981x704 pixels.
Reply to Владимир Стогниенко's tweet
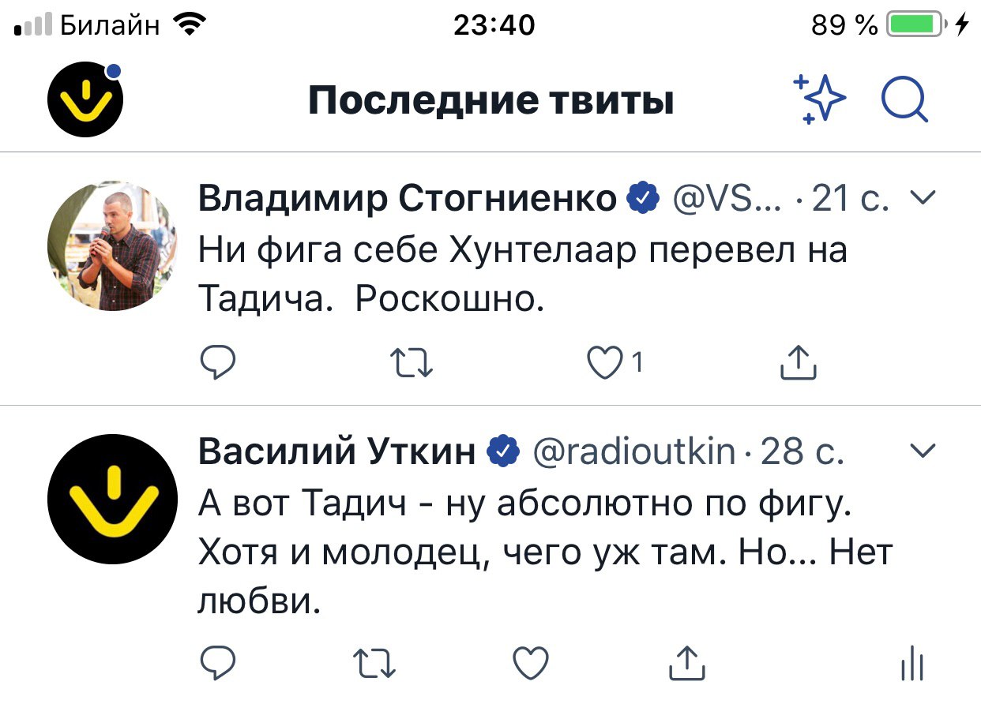point(217,362)
